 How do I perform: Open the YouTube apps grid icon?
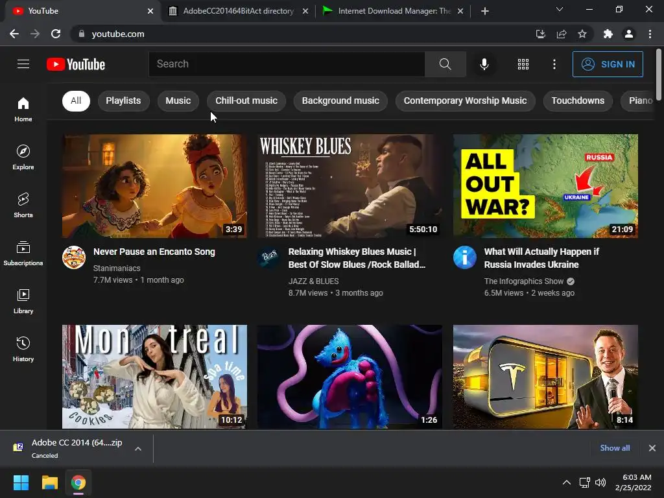[x=523, y=64]
